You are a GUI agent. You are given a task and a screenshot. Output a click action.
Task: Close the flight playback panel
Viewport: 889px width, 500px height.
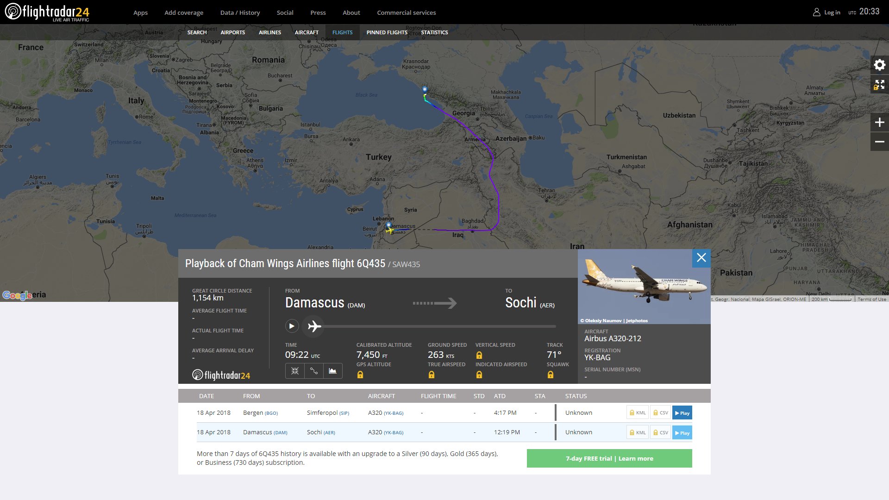701,258
